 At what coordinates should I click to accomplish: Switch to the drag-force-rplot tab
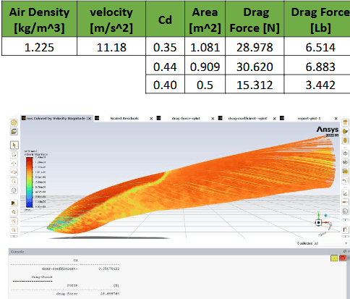point(186,118)
